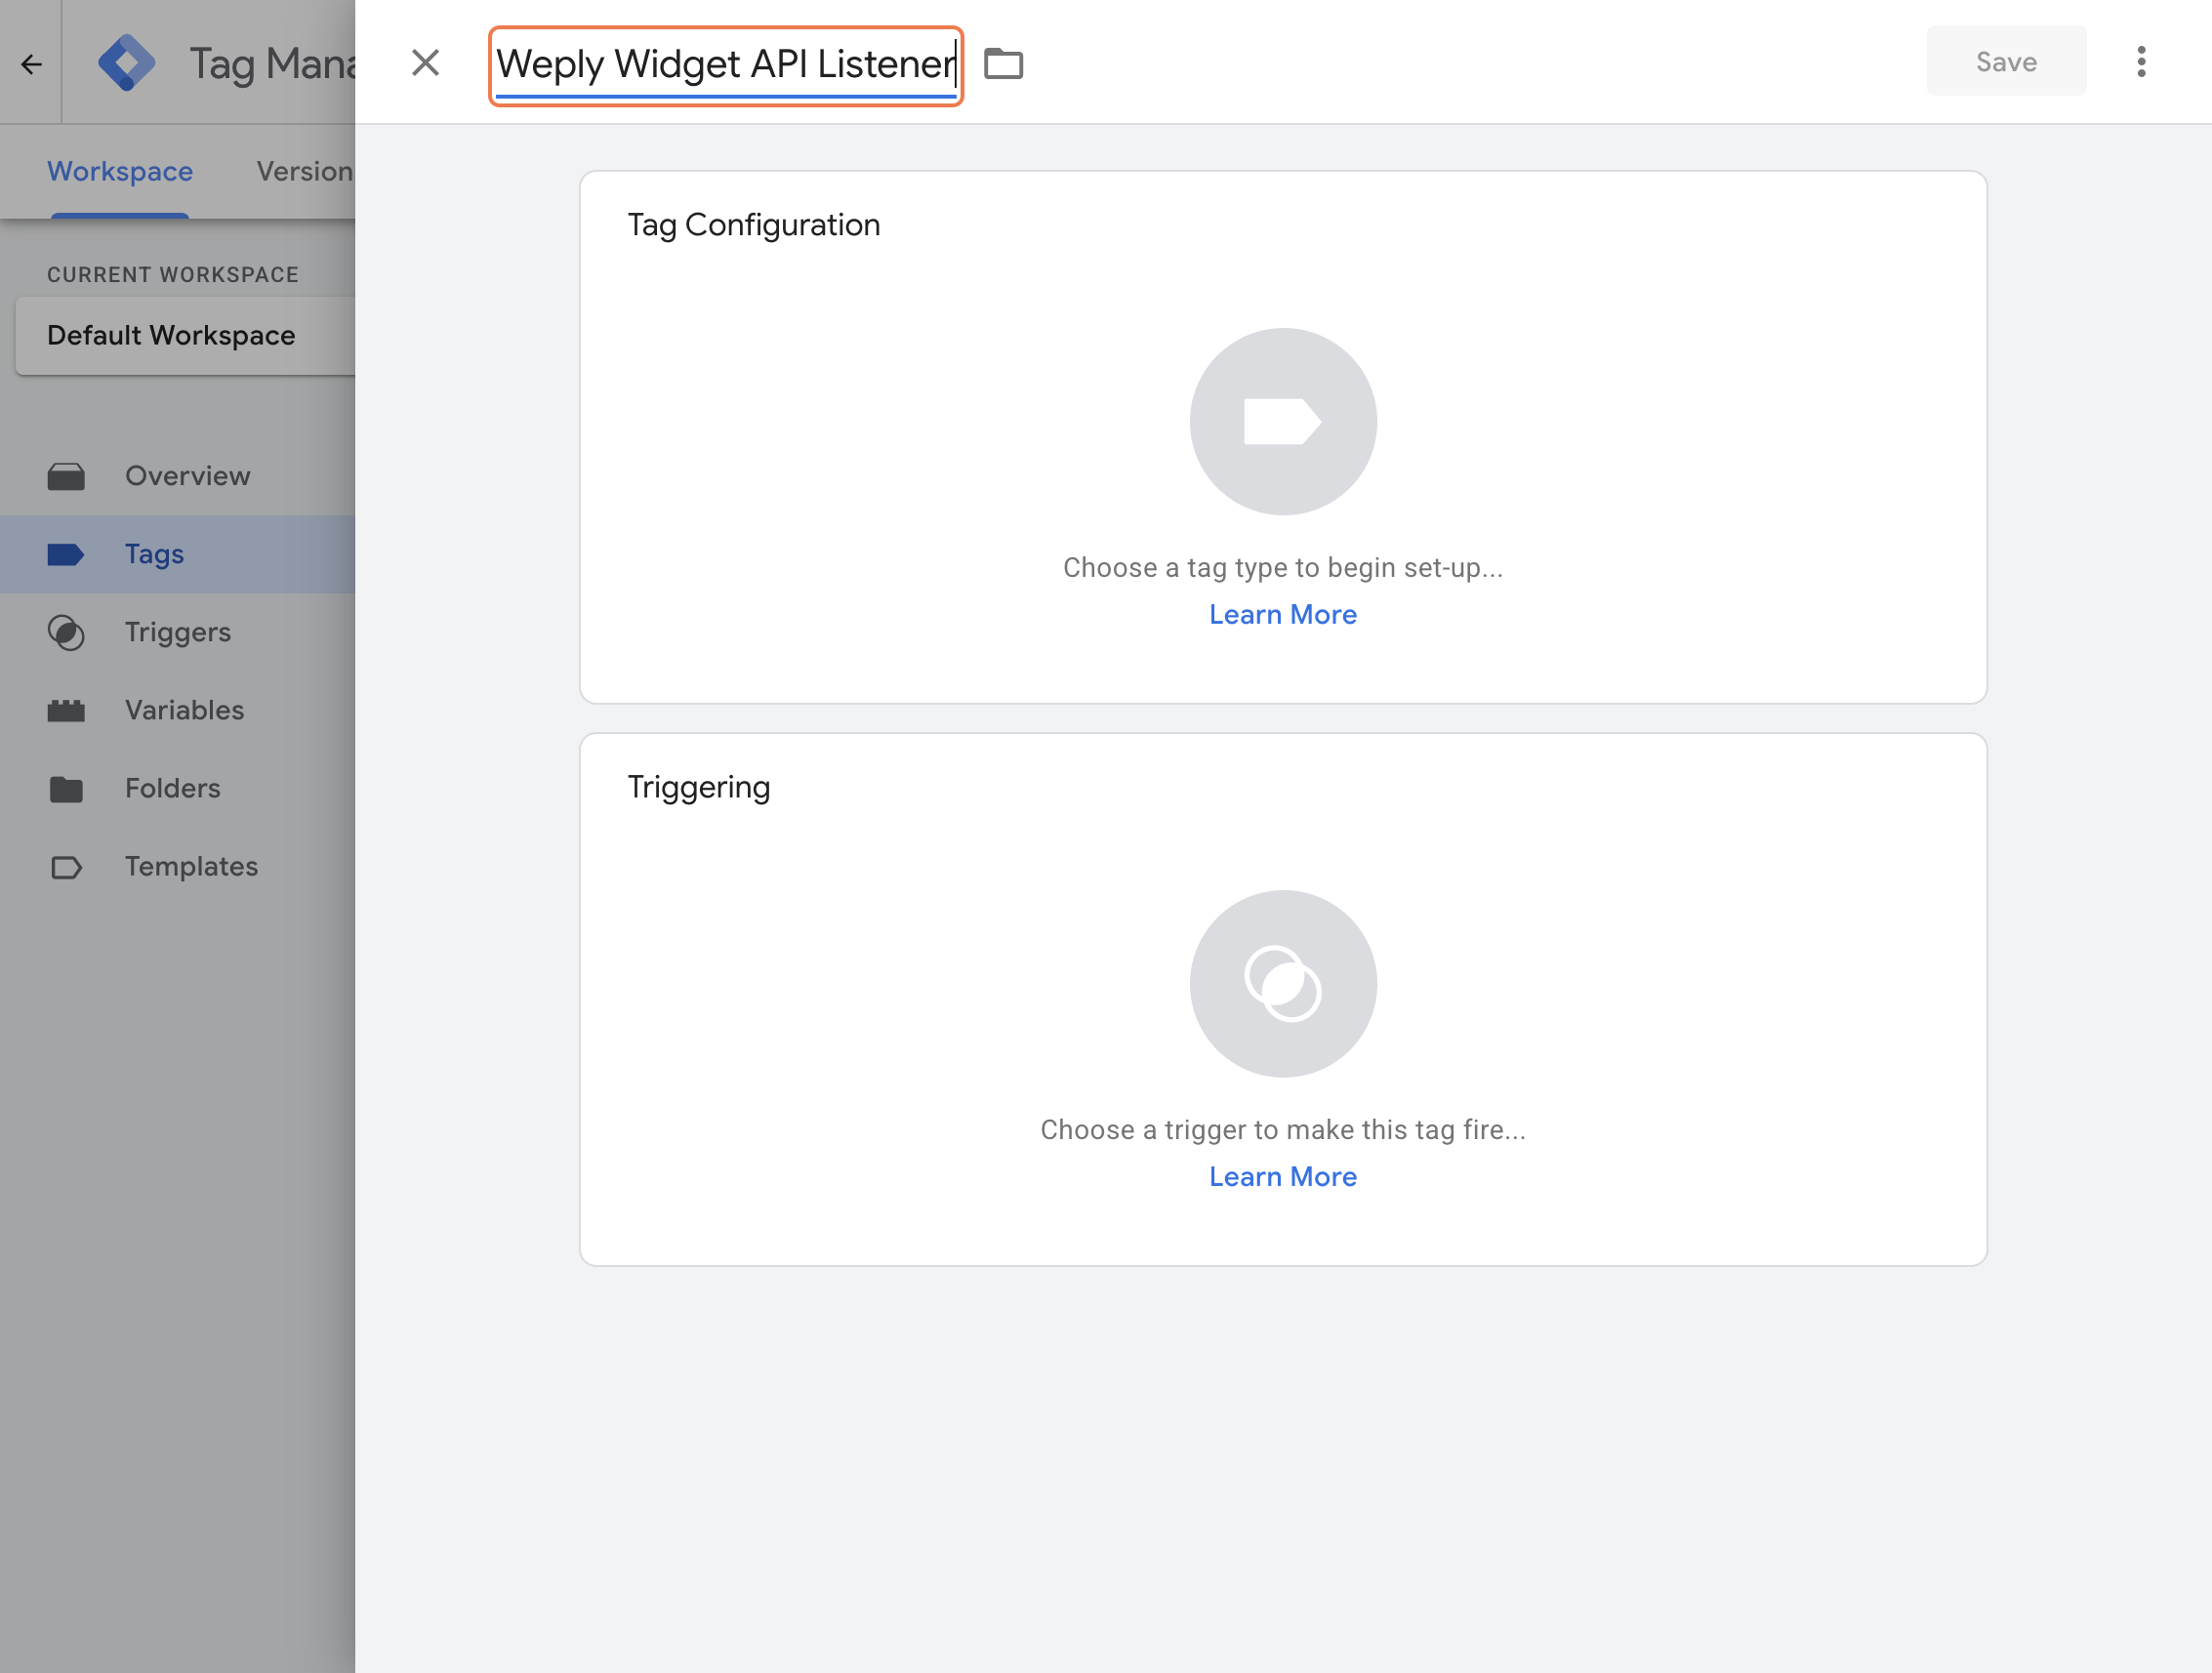Image resolution: width=2212 pixels, height=1673 pixels.
Task: Click the Variables sidebar icon
Action: 66,710
